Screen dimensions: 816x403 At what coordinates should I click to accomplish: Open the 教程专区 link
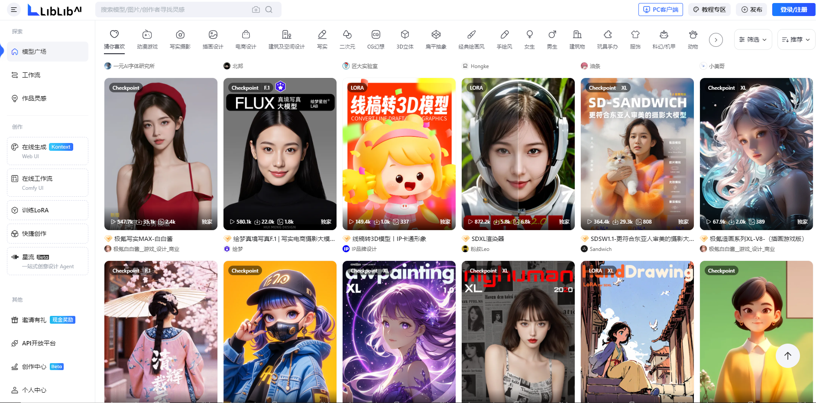(x=709, y=10)
